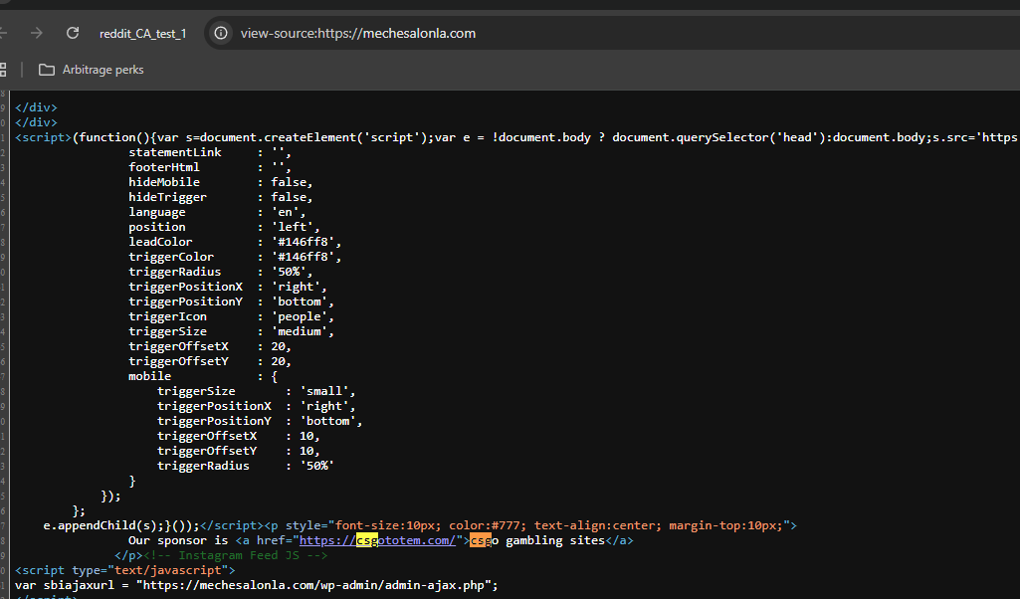Click the mobile property line
Viewport: 1020px width, 599px height.
[x=203, y=376]
